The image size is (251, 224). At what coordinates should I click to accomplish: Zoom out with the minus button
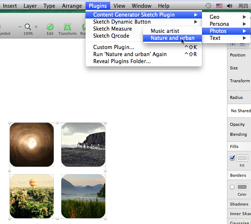click(20, 27)
